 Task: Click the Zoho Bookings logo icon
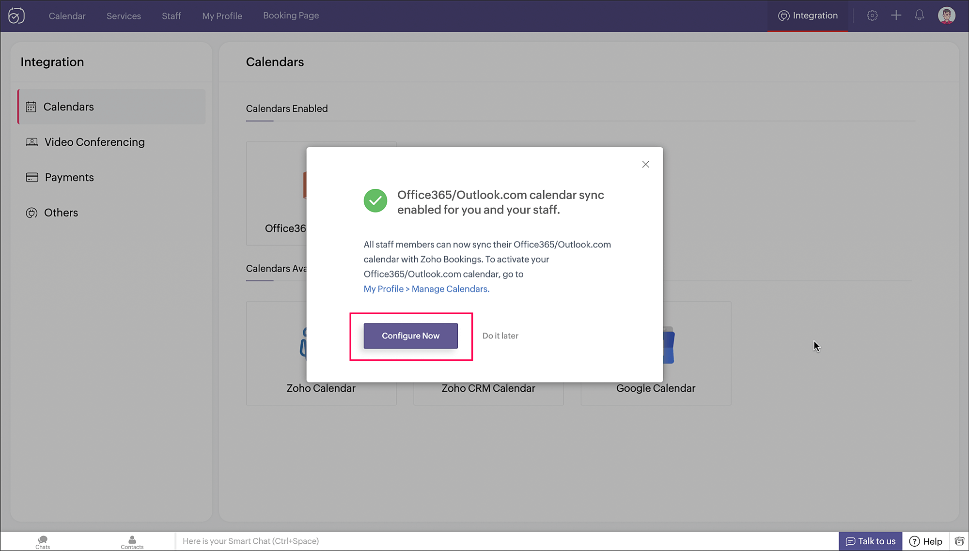pyautogui.click(x=16, y=16)
